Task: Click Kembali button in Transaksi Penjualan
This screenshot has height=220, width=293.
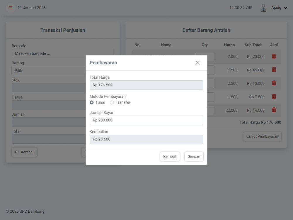Action: tap(25, 152)
